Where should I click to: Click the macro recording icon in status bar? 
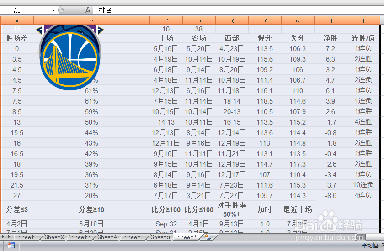coord(11,246)
